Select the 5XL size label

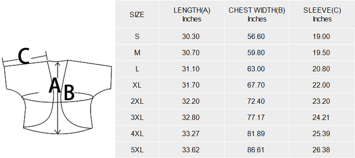(137, 150)
